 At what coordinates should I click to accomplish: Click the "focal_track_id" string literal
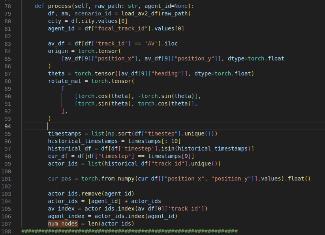tap(129, 28)
